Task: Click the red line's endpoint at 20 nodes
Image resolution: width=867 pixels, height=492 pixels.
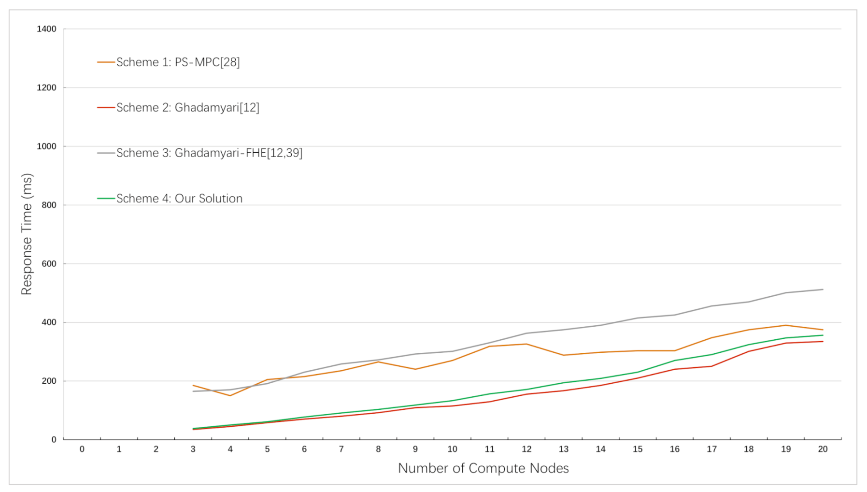Action: point(823,342)
